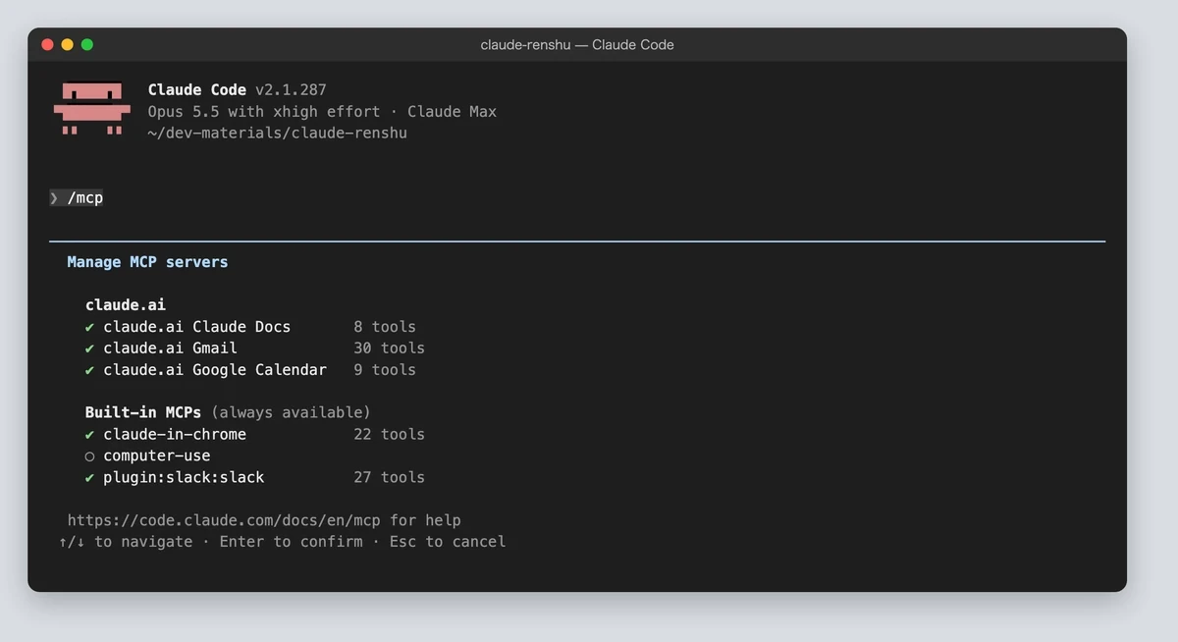
Task: Click green checkmark beside claude.ai Claude Docs
Action: [90, 327]
